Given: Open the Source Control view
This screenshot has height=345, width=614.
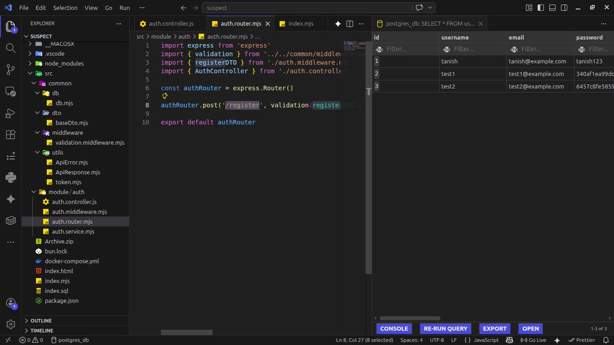Looking at the screenshot, I should coord(10,70).
